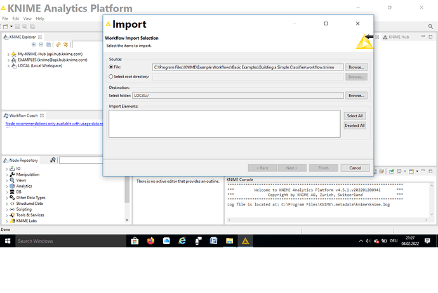The width and height of the screenshot is (438, 293).
Task: Toggle the scroll lock icon in the Console toolbar
Action: click(x=382, y=171)
